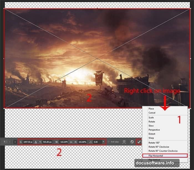Expand the transform tool preset arrow
This screenshot has height=170, width=194.
click(x=9, y=141)
